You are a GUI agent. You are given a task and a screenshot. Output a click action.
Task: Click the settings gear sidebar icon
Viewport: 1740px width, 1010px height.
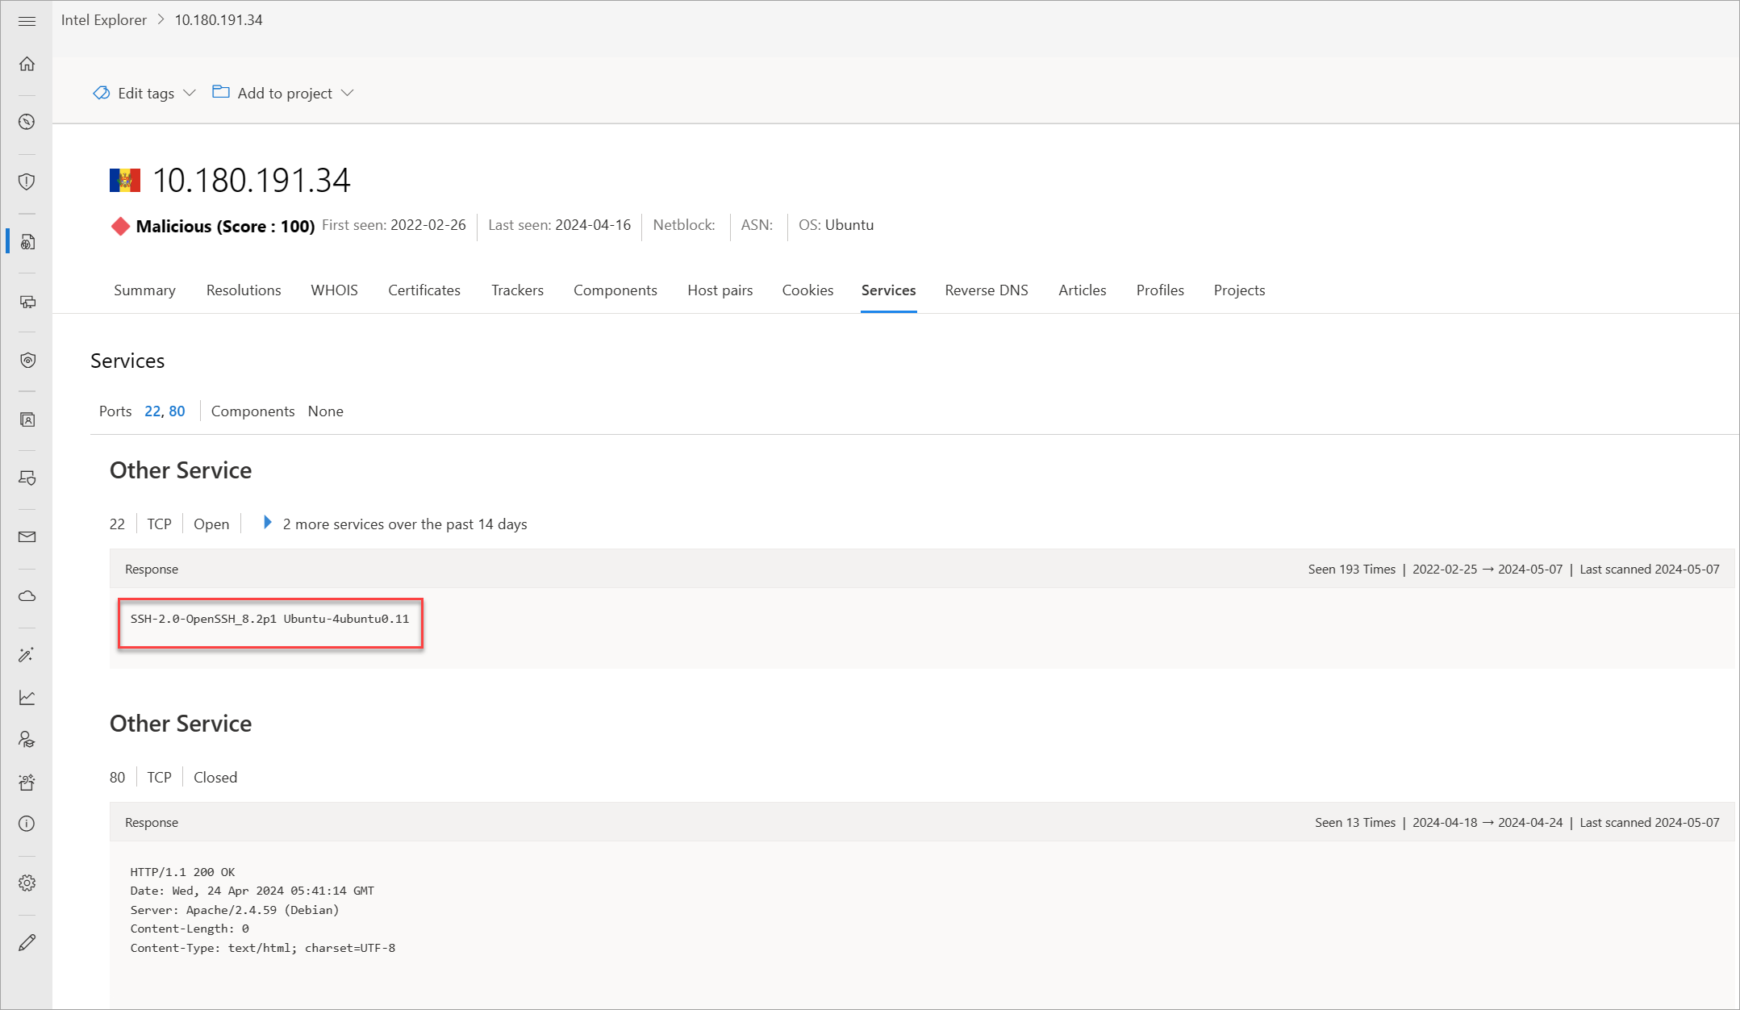click(x=27, y=883)
